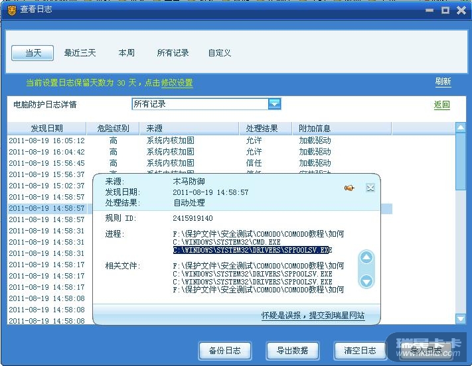The height and width of the screenshot is (366, 472).
Task: Select log row 2011-08-19 15:56:37
Action: pyautogui.click(x=46, y=174)
